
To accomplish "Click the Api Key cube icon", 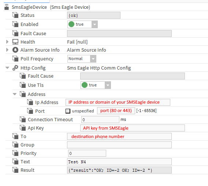I will pos(23,128).
